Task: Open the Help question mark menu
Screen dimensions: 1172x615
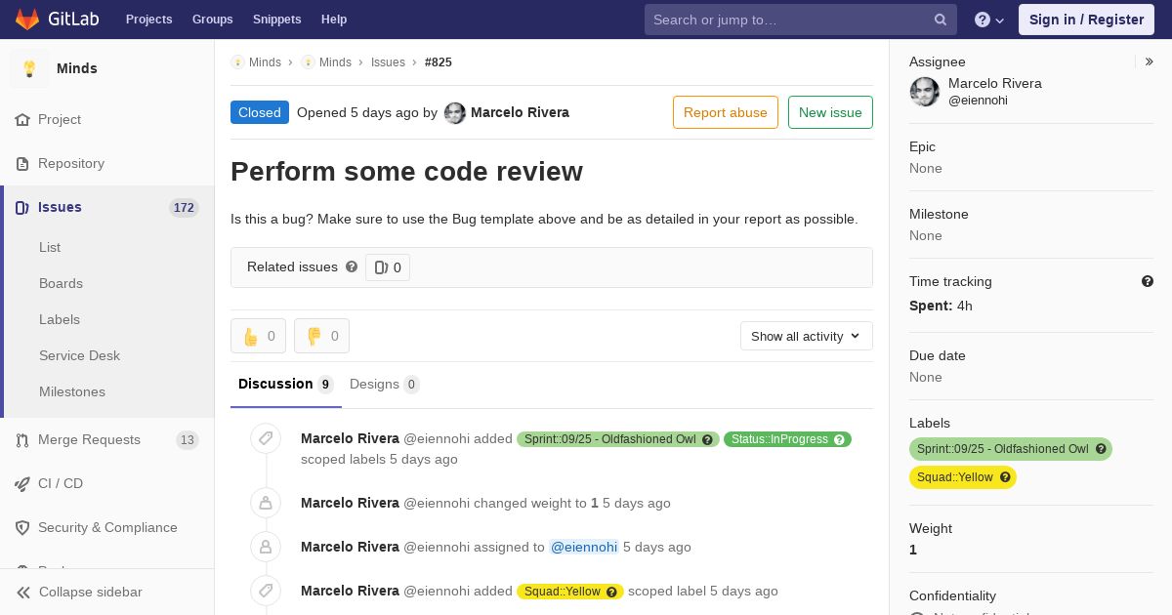Action: [x=989, y=20]
